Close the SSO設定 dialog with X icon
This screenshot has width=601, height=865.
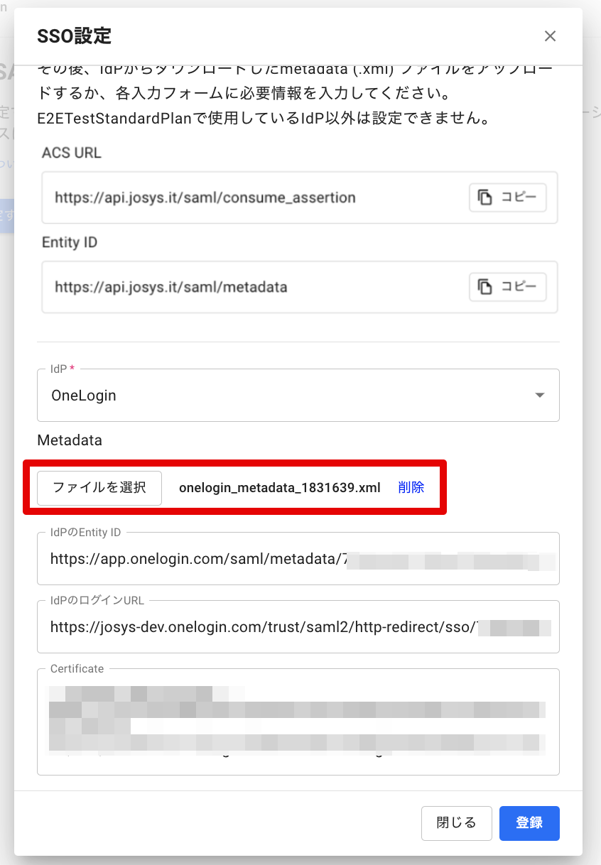pyautogui.click(x=549, y=36)
